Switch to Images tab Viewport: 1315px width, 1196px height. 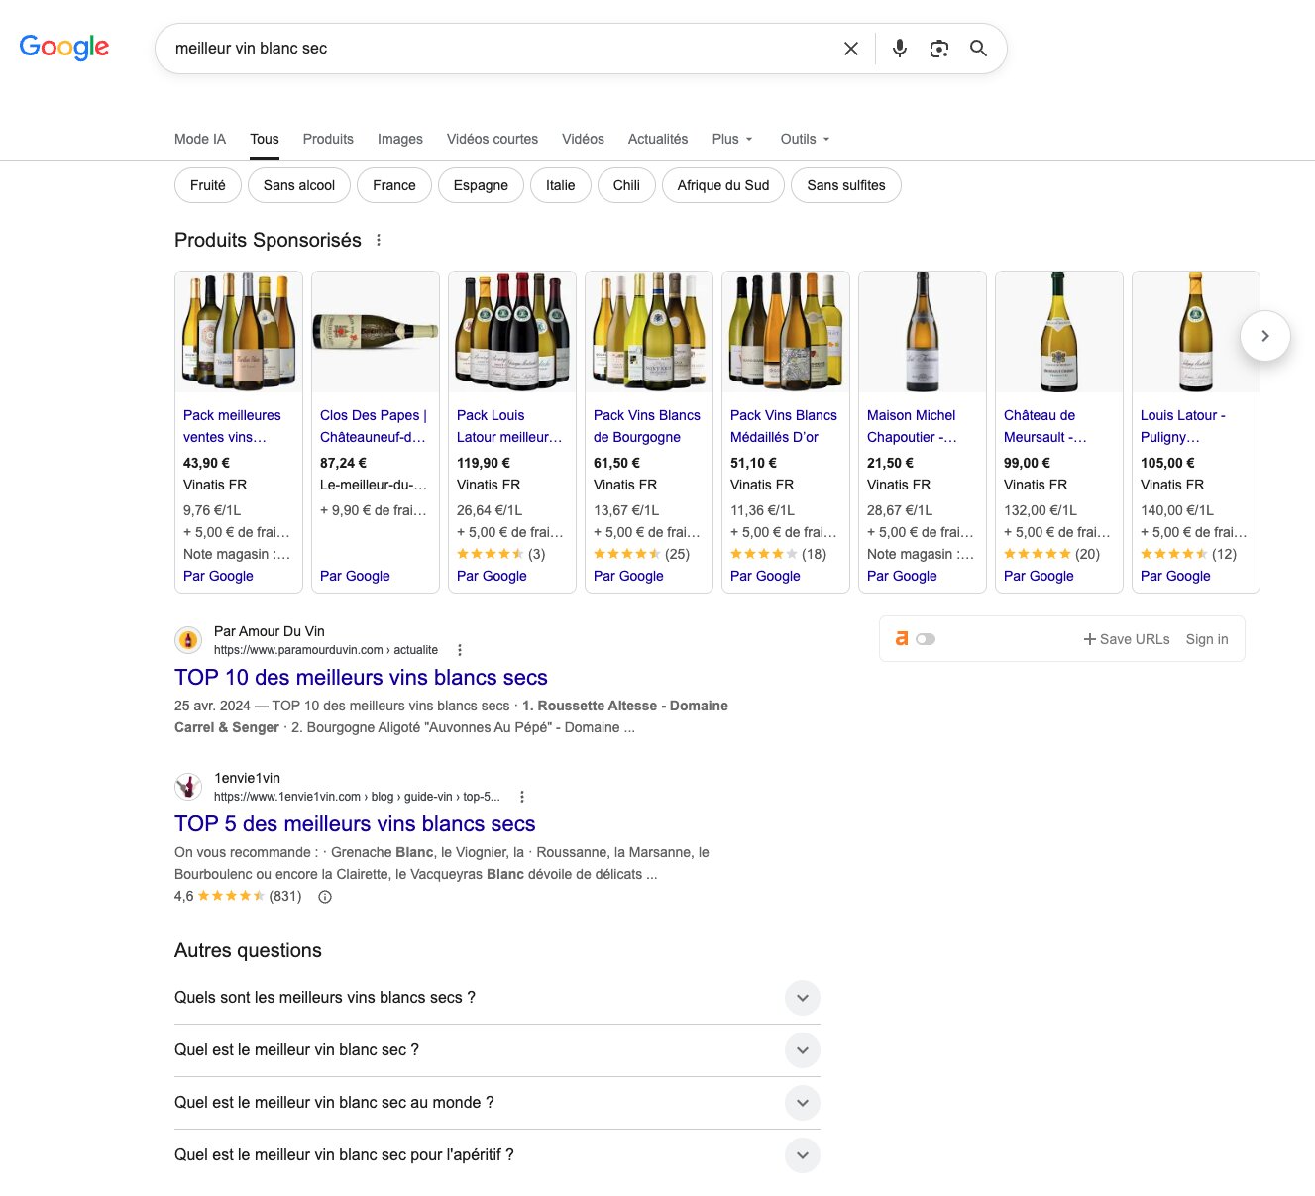click(x=400, y=139)
